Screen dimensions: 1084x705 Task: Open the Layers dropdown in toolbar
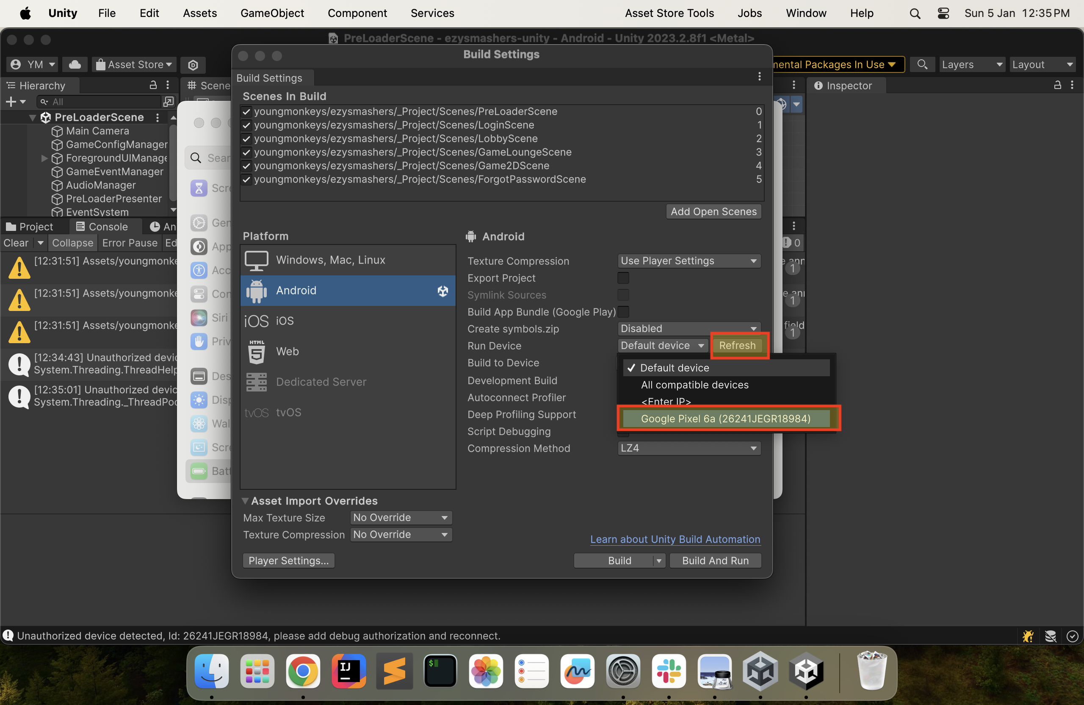(x=971, y=65)
